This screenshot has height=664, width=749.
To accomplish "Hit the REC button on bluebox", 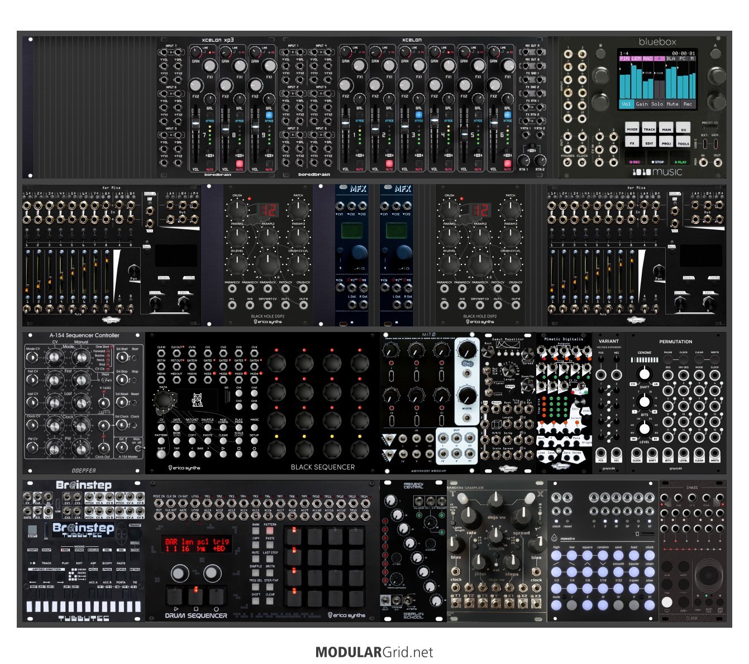I will [x=634, y=162].
